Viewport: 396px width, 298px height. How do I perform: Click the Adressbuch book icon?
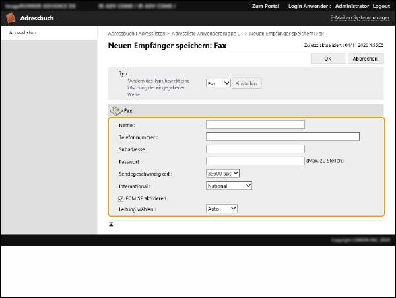pyautogui.click(x=11, y=18)
